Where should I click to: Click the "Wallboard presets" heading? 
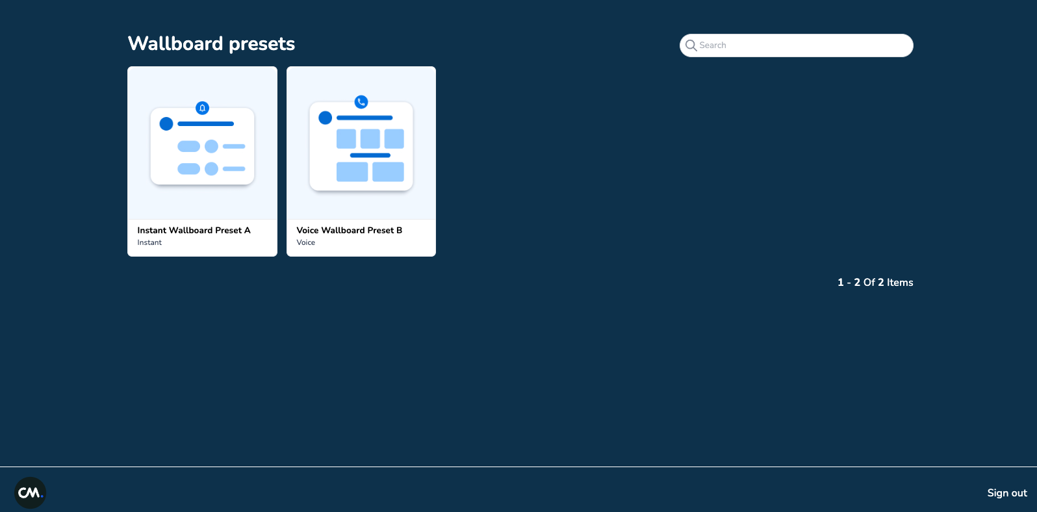[211, 44]
